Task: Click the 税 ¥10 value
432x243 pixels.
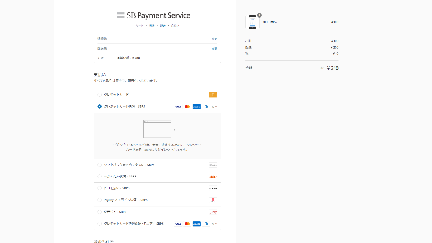Action: coord(335,54)
